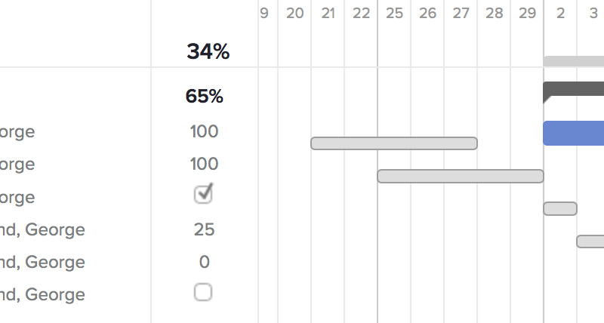The image size is (604, 323).
Task: Uncheck the ticked checkbox below the 100 values
Action: [203, 195]
